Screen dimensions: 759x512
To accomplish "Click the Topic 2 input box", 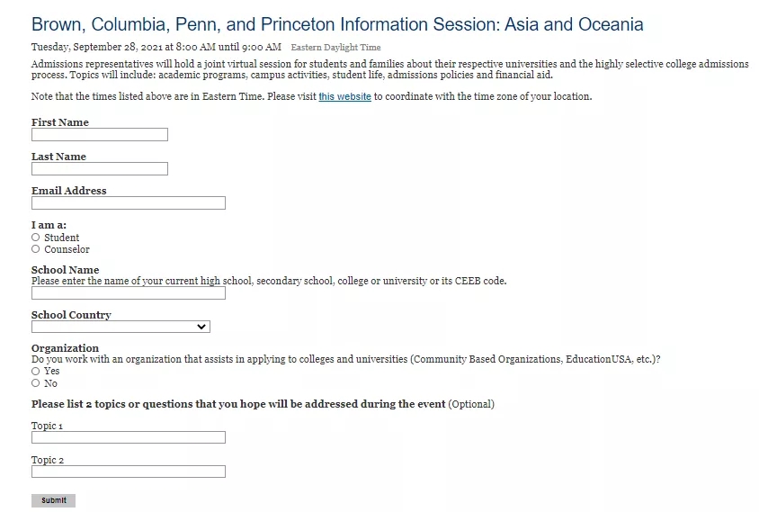I will pos(128,472).
